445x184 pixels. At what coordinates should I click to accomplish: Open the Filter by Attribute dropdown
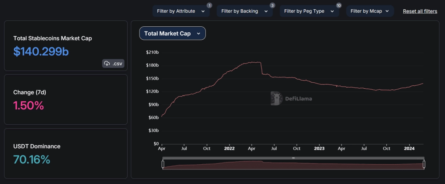tap(181, 11)
